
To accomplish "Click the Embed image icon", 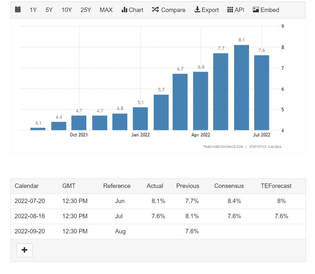I will [x=256, y=10].
